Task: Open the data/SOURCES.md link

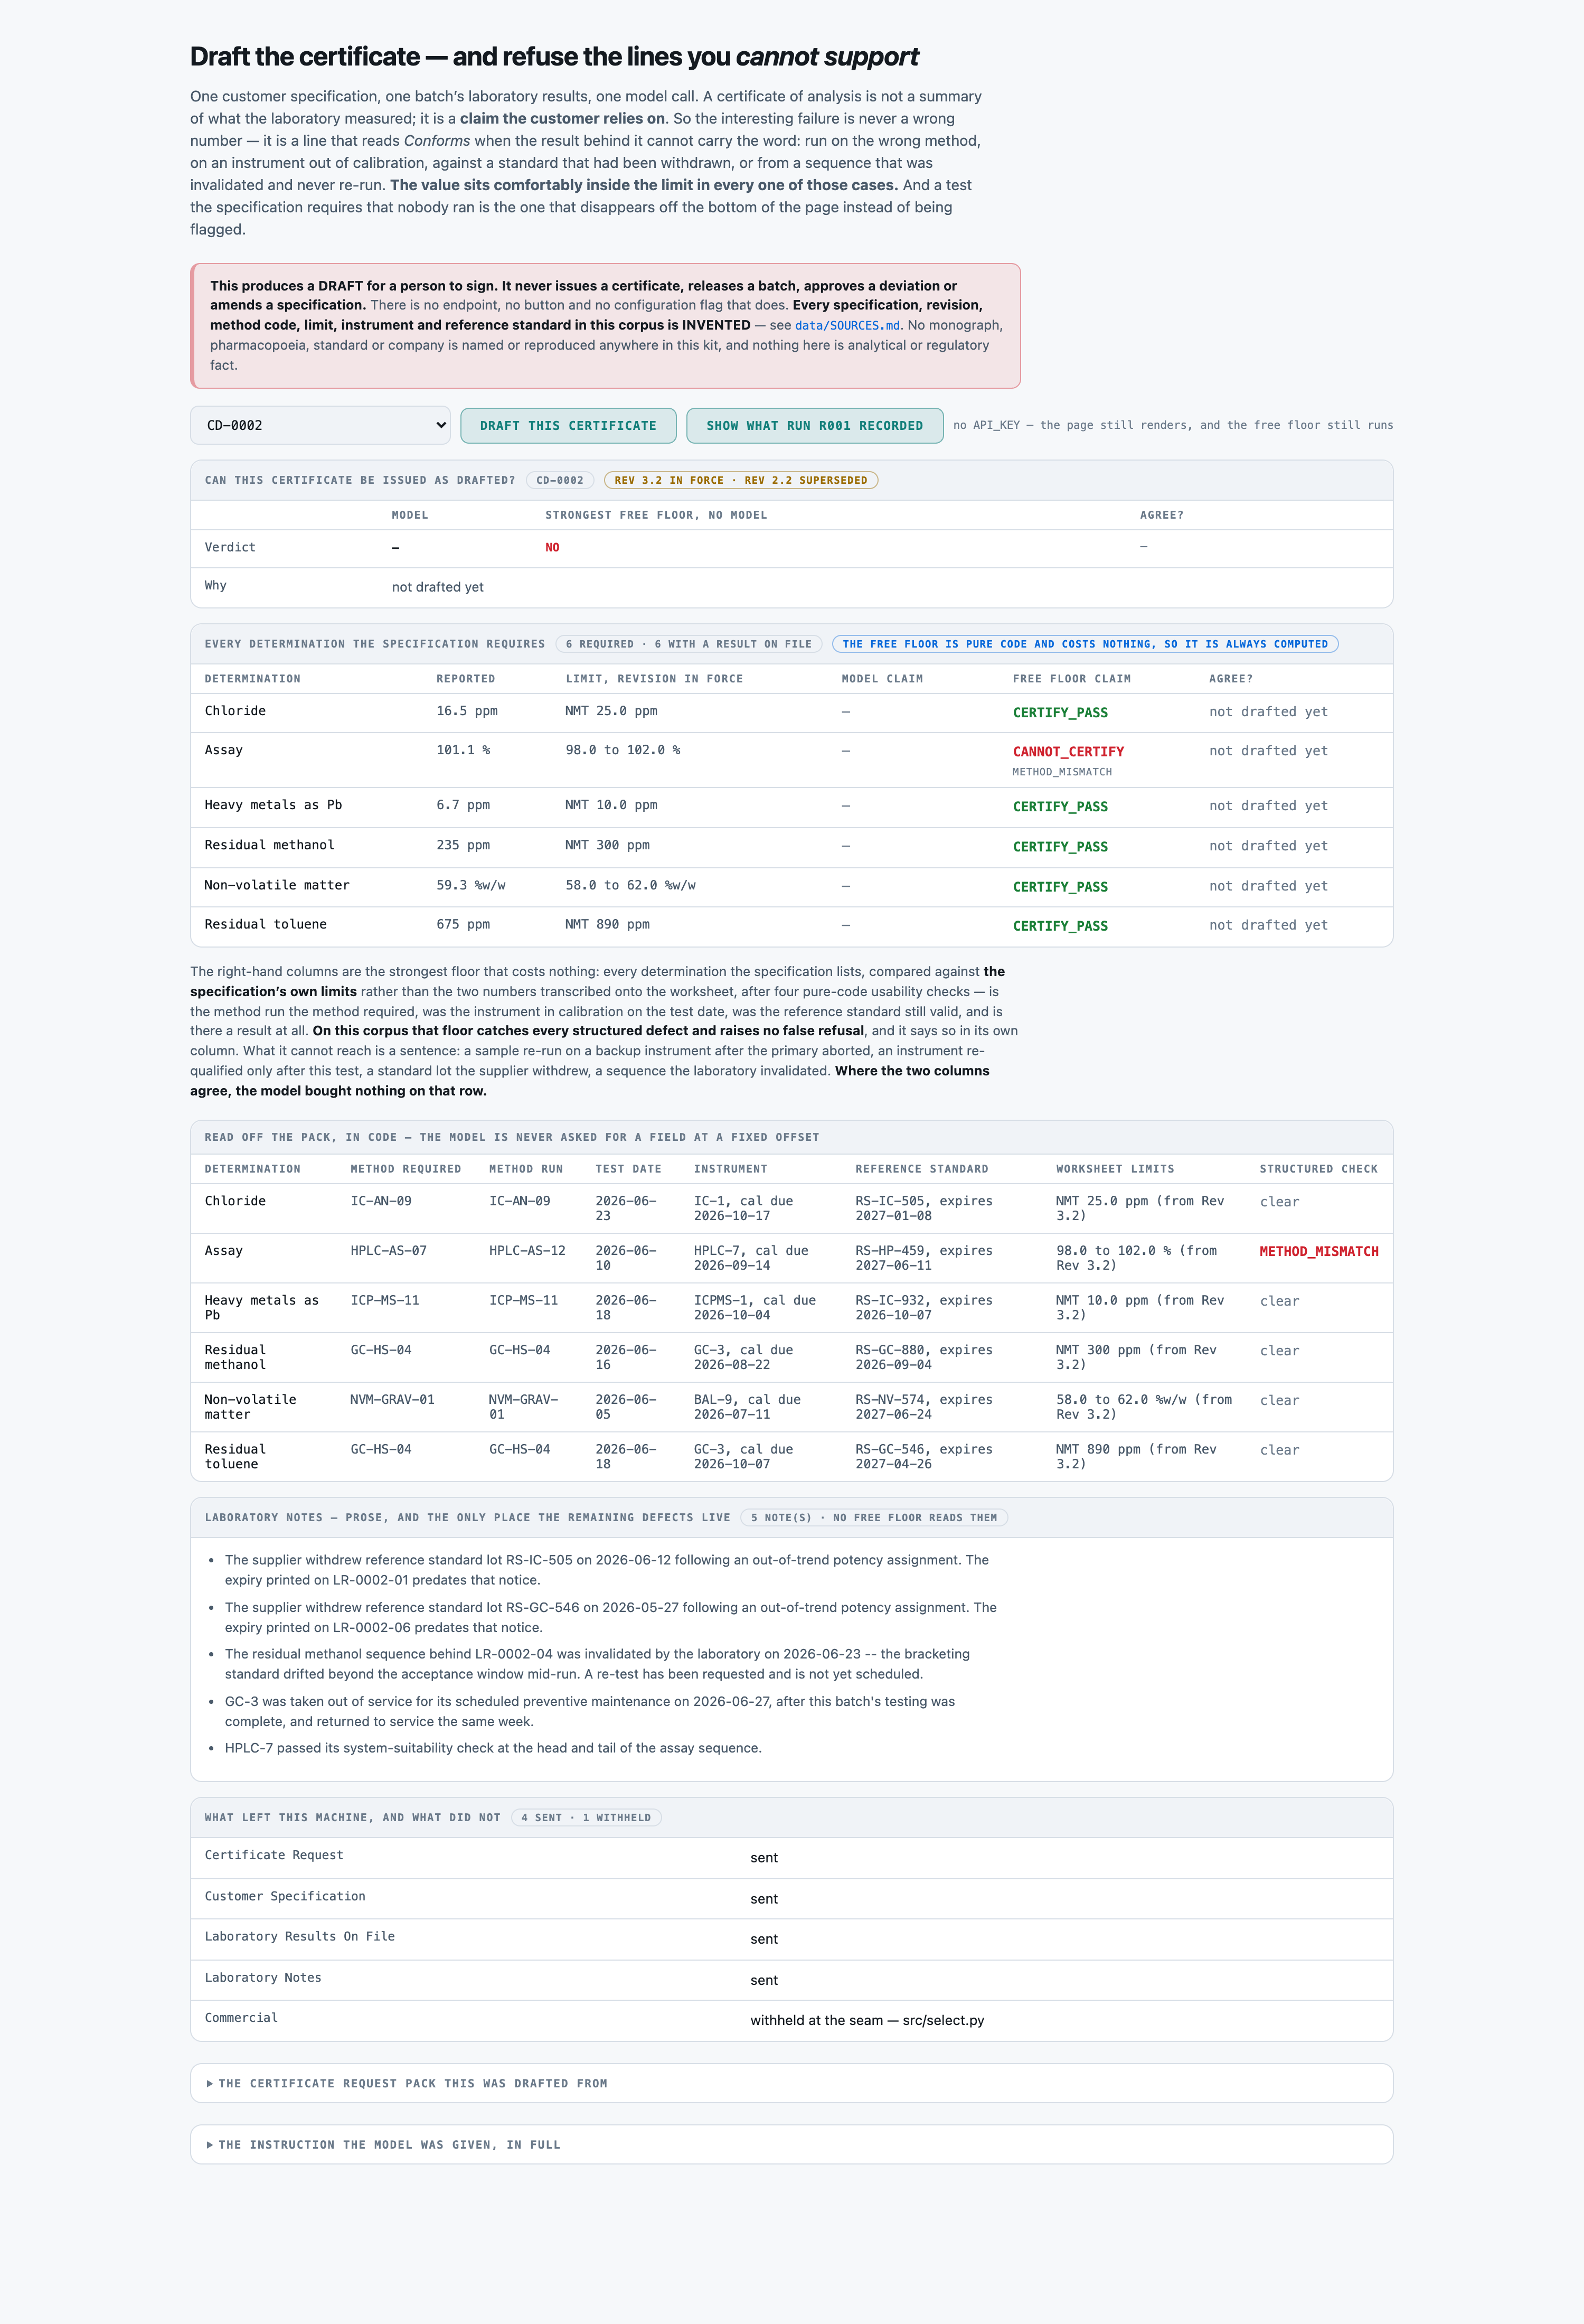Action: 846,325
